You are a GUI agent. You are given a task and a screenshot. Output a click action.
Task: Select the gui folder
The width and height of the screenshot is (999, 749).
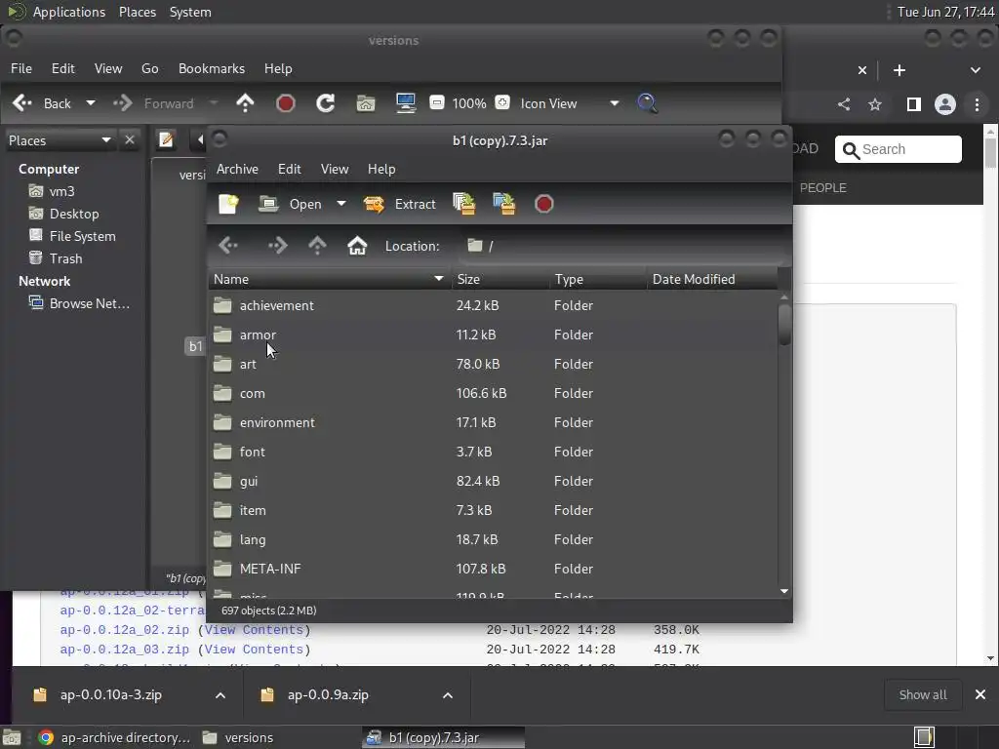click(493, 482)
